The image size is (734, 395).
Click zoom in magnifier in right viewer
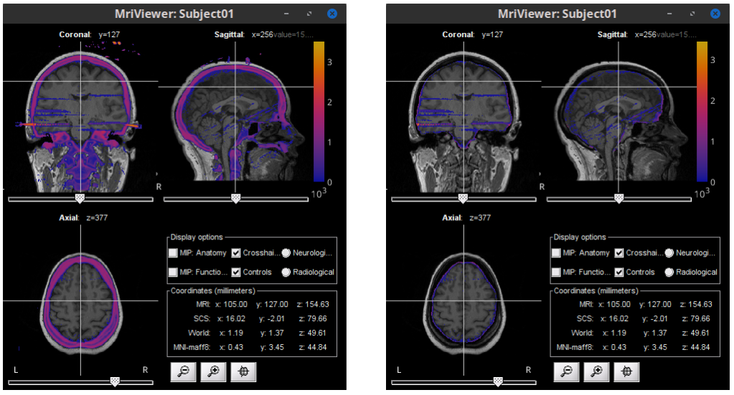point(597,371)
